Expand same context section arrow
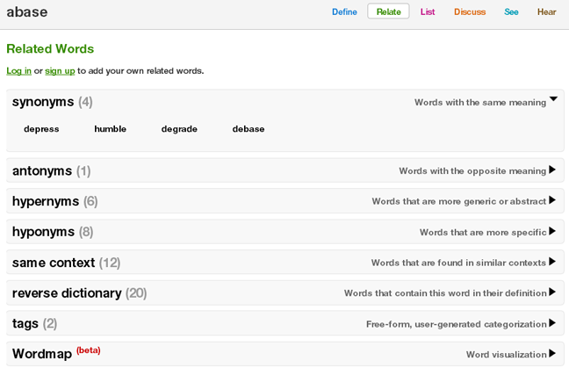Image resolution: width=569 pixels, height=368 pixels. coord(552,262)
